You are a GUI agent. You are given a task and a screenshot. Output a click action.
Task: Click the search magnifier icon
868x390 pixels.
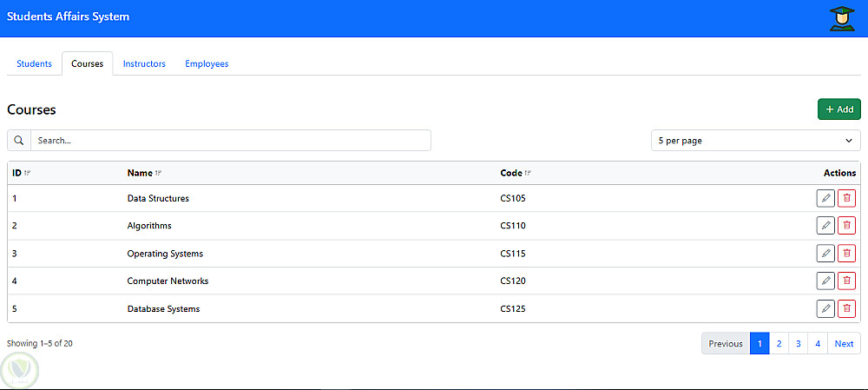pyautogui.click(x=19, y=141)
